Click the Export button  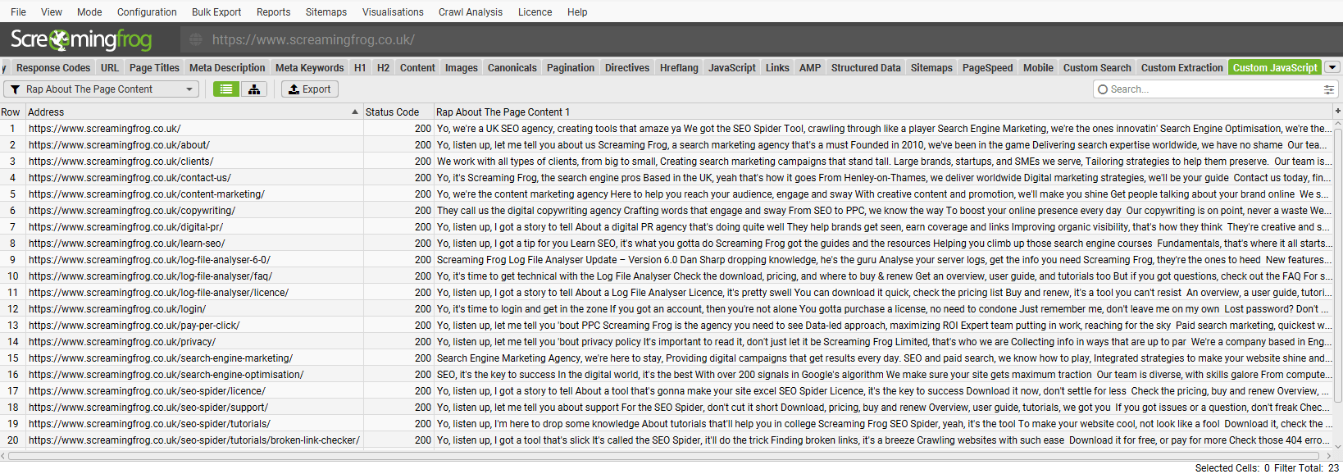(309, 89)
